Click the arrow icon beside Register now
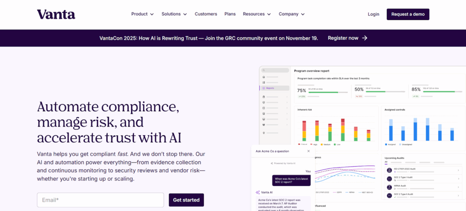The image size is (466, 211). click(x=365, y=38)
